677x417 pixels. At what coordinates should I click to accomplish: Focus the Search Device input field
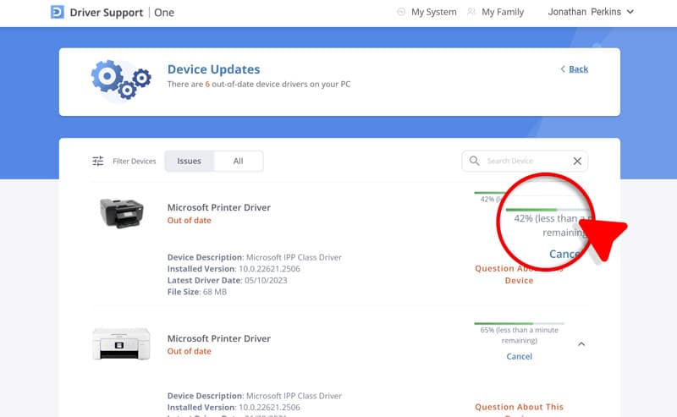(x=525, y=161)
